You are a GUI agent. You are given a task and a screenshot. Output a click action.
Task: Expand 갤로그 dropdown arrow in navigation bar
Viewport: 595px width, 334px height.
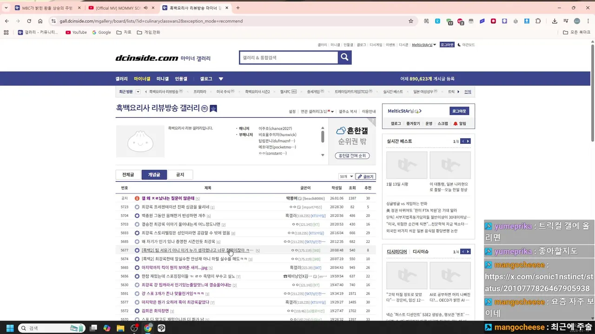tap(221, 79)
